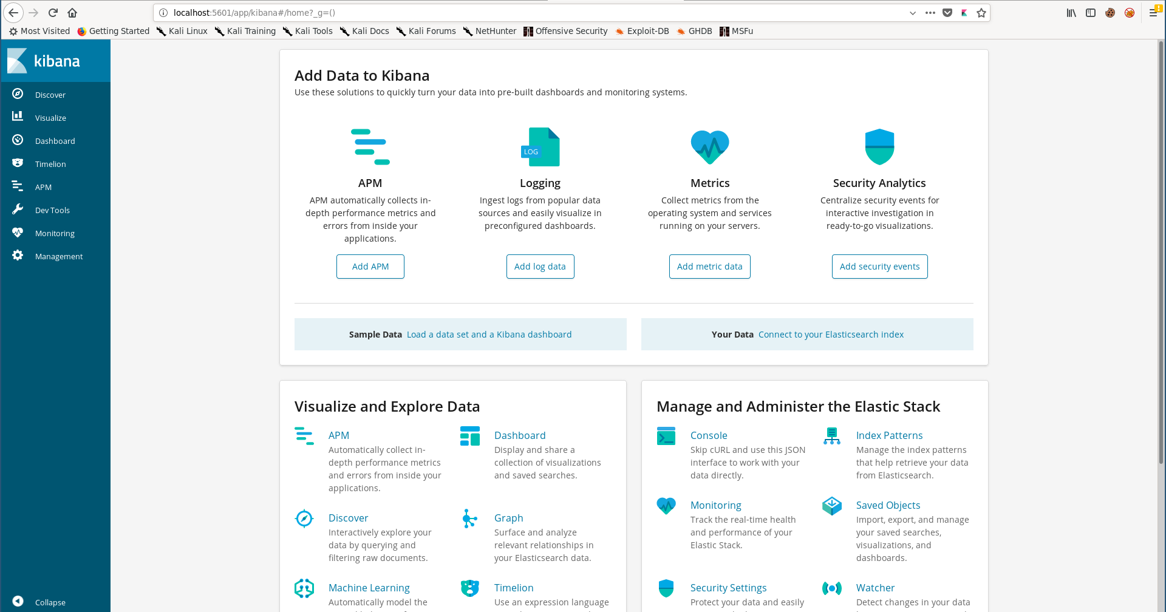Viewport: 1166px width, 612px height.
Task: Expand the URL bar history dropdown arrow
Action: pos(912,13)
